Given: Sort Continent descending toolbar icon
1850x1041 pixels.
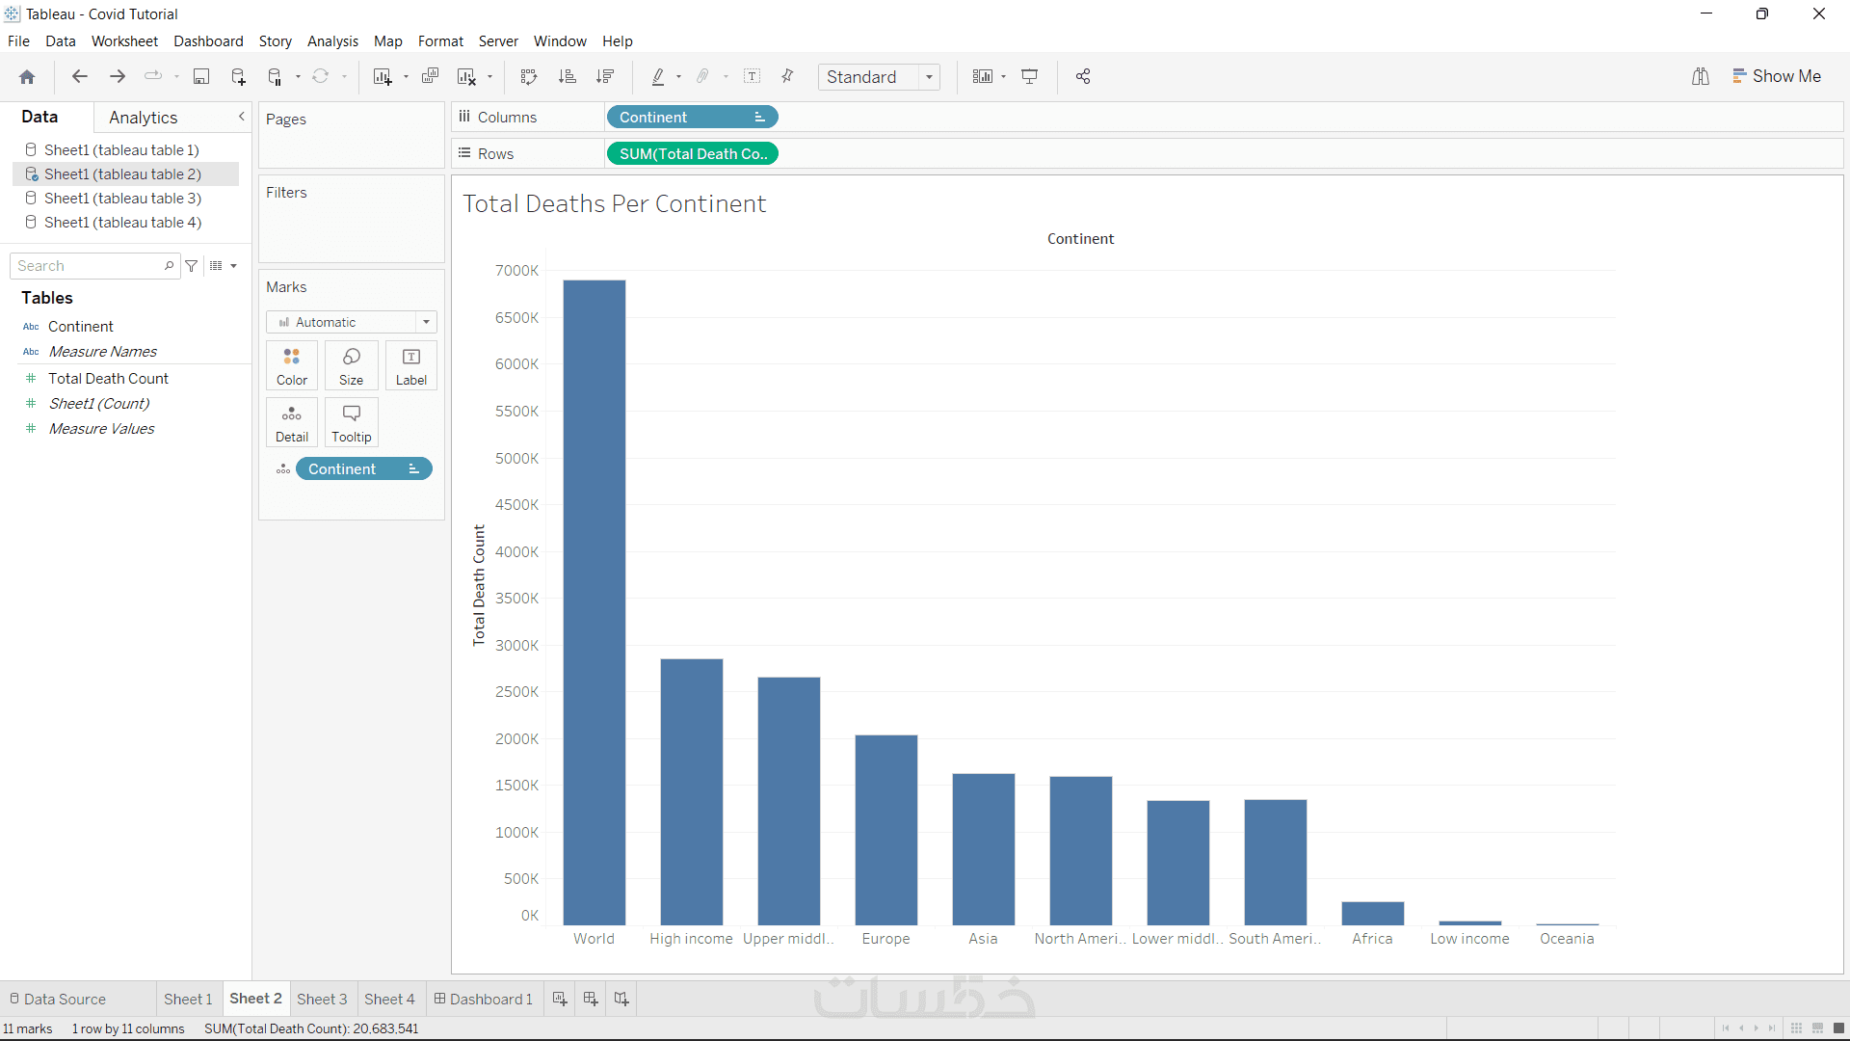Looking at the screenshot, I should [x=605, y=77].
